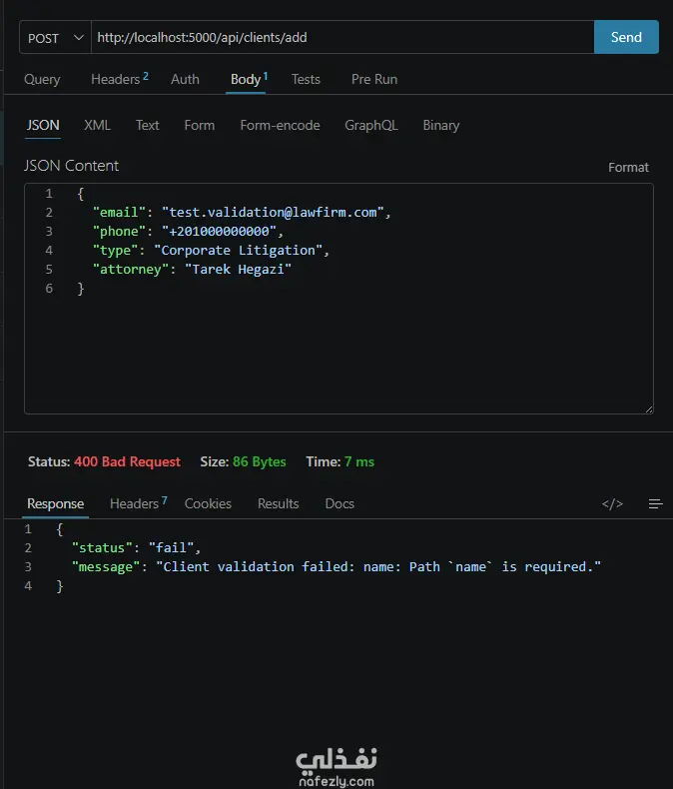The height and width of the screenshot is (789, 673).
Task: Open the Tests tab
Action: [306, 80]
